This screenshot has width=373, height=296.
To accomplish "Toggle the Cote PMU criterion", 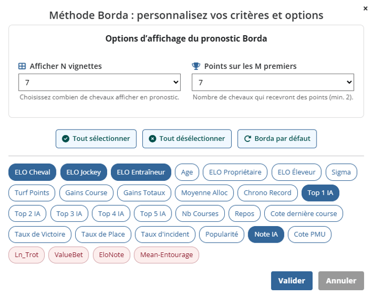I will click(309, 234).
